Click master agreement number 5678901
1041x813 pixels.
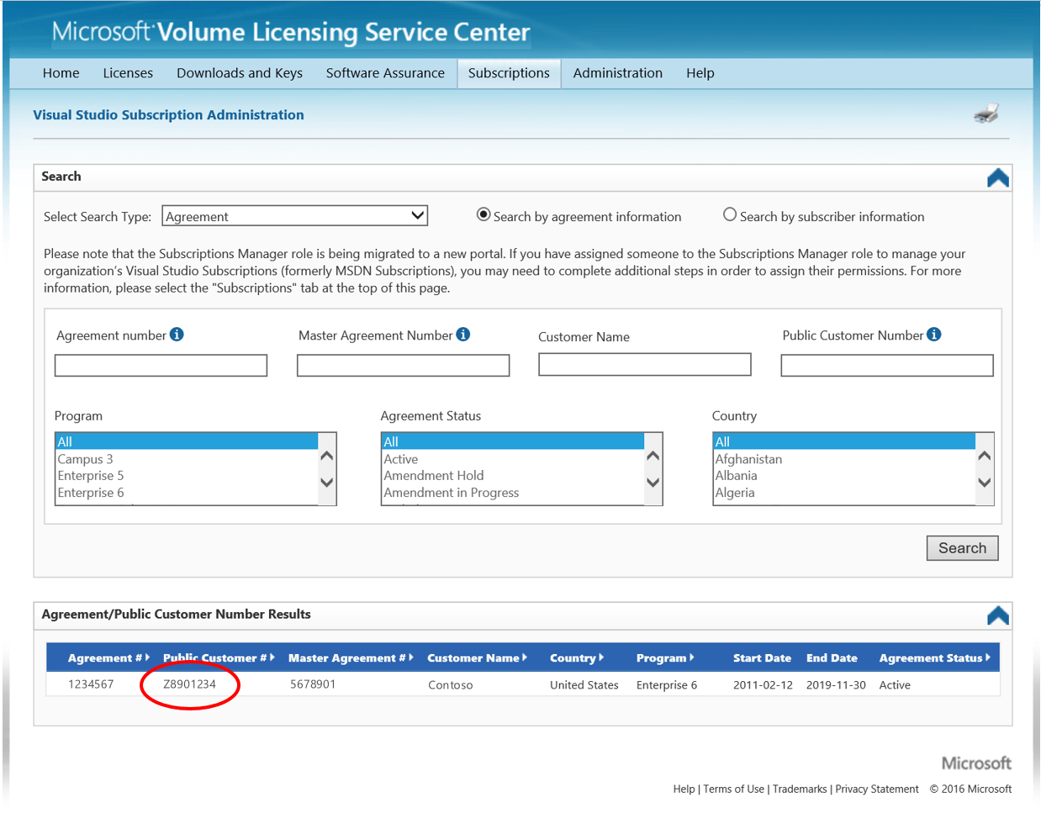pos(313,684)
